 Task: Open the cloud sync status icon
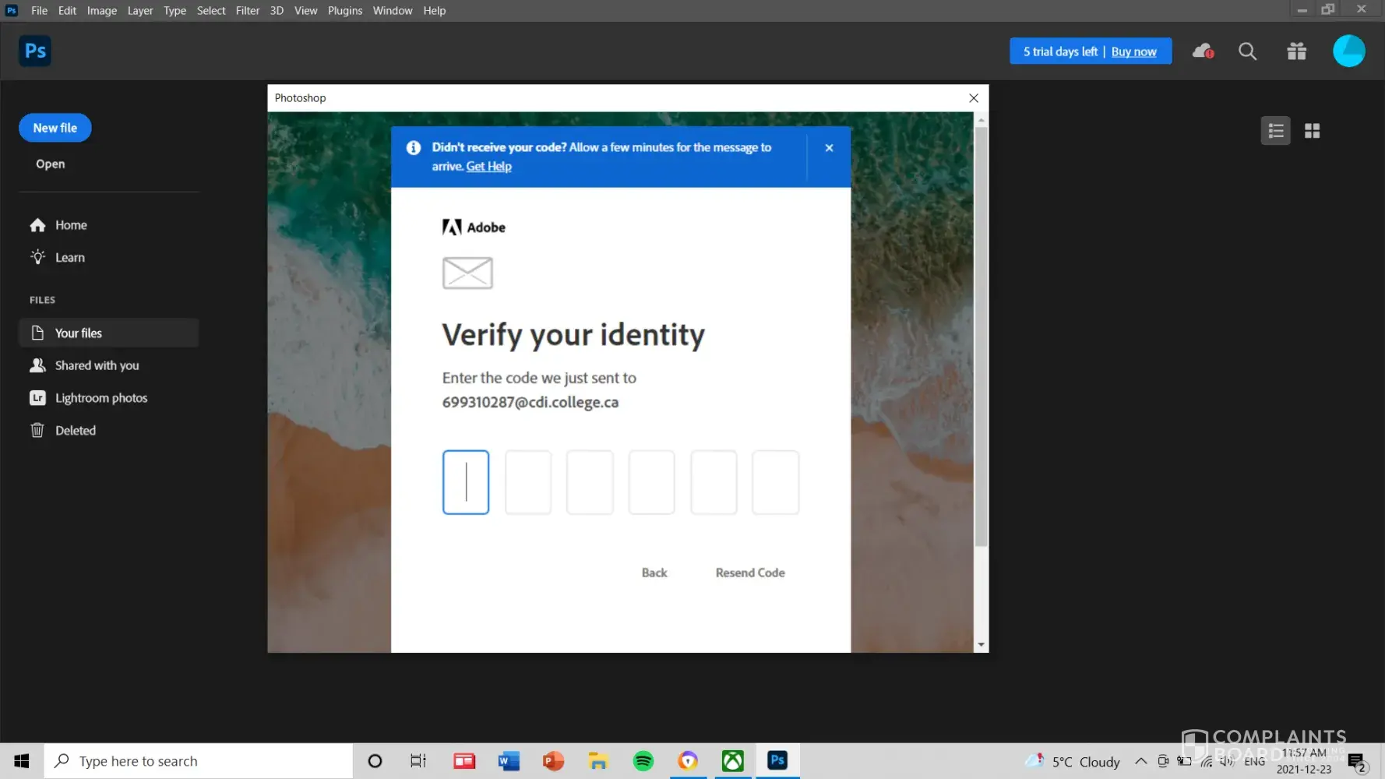(x=1203, y=51)
